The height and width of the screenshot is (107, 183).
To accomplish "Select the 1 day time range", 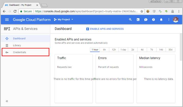I will click(123, 50).
